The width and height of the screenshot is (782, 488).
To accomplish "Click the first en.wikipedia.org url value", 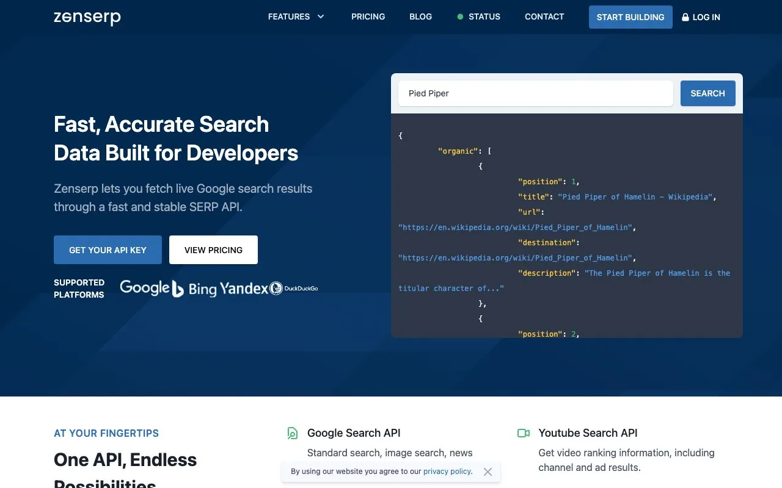I will pyautogui.click(x=515, y=228).
